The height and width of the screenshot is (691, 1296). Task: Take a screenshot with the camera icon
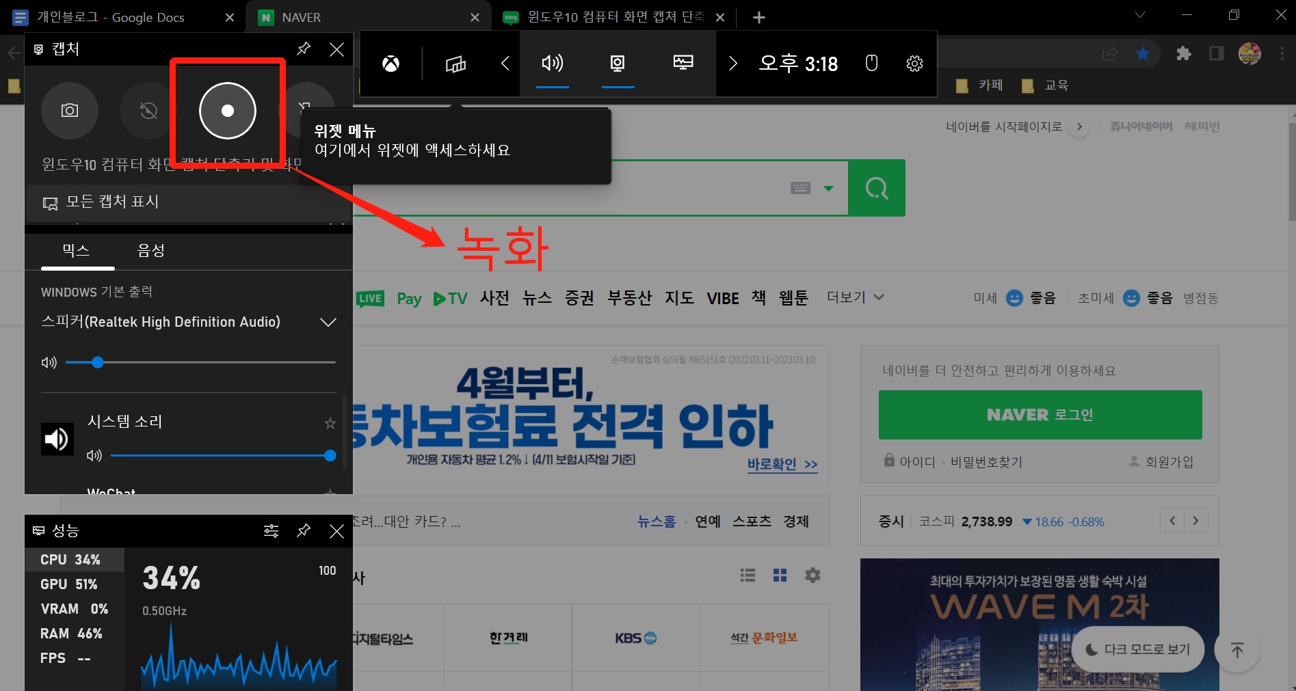[70, 111]
